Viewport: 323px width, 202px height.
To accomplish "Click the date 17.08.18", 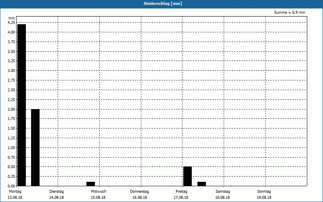I will [181, 198].
